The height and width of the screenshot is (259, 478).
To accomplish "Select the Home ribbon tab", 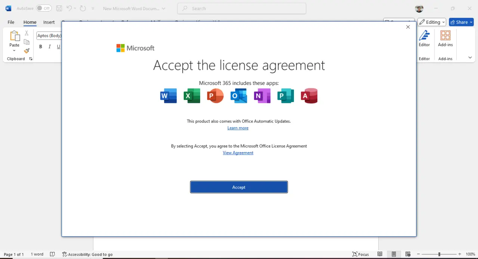I will click(x=30, y=22).
